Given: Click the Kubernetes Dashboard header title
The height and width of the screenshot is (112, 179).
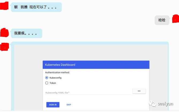Looking at the screenshot, I should (x=60, y=65).
